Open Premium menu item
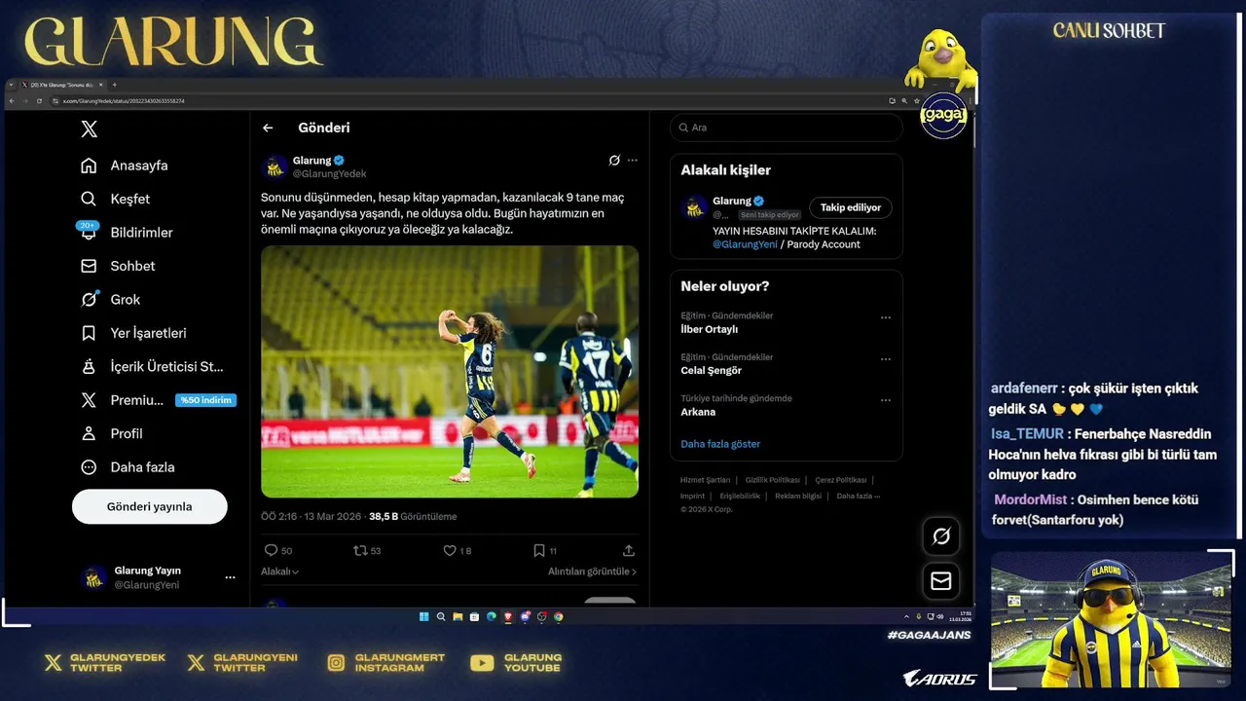1246x701 pixels. pyautogui.click(x=122, y=400)
